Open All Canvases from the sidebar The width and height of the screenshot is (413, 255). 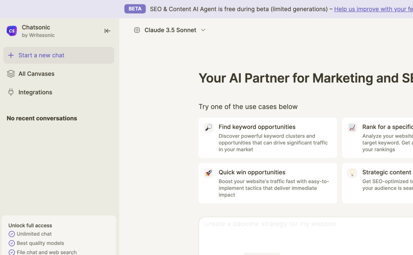click(36, 74)
